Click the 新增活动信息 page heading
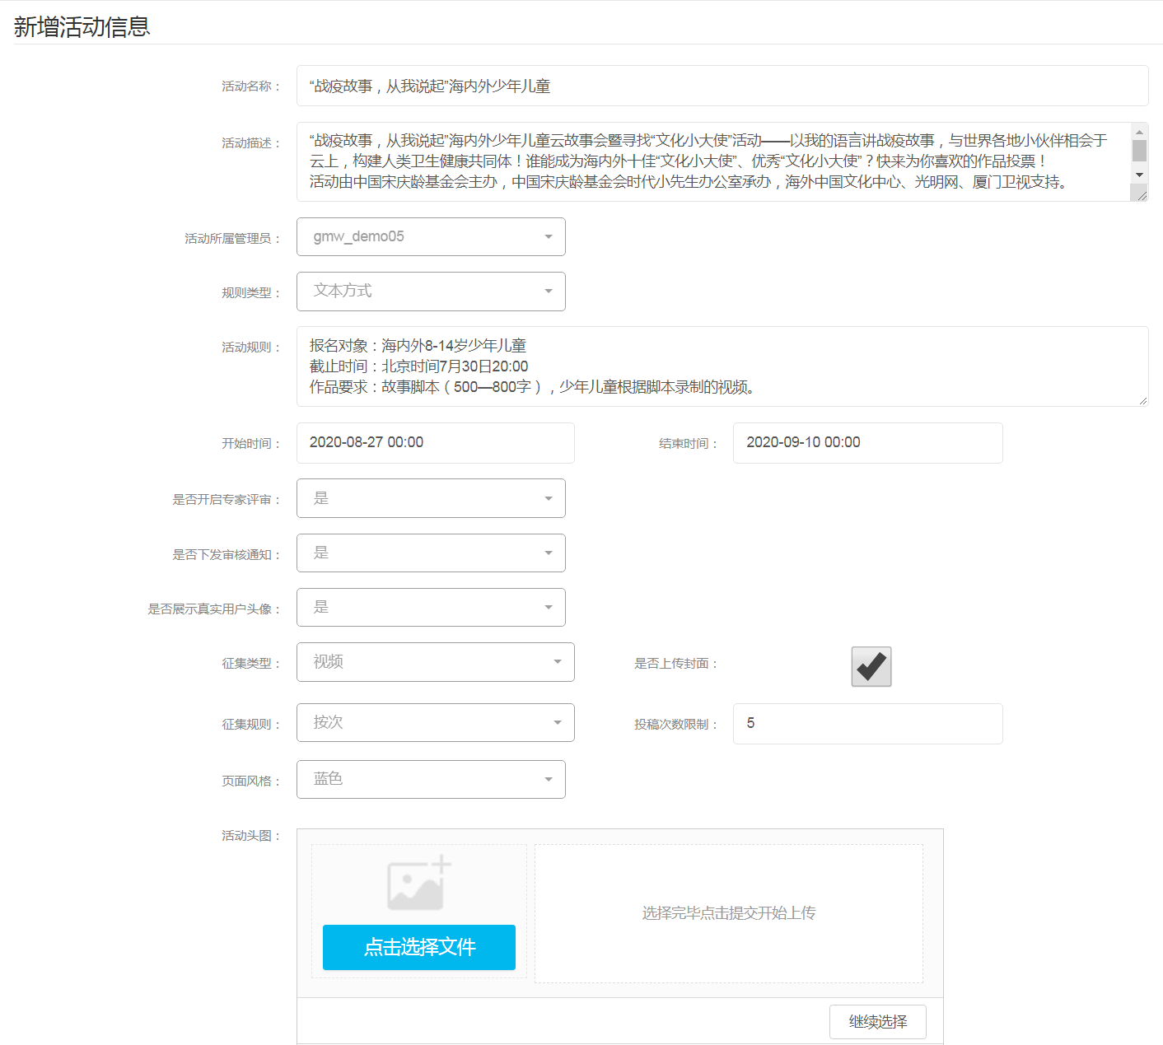Image resolution: width=1163 pixels, height=1045 pixels. pos(82,26)
